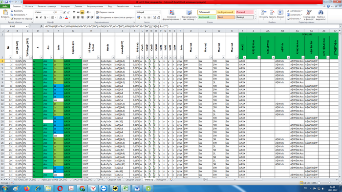
Task: Click Find and Select binoculars icon
Action: [321, 12]
